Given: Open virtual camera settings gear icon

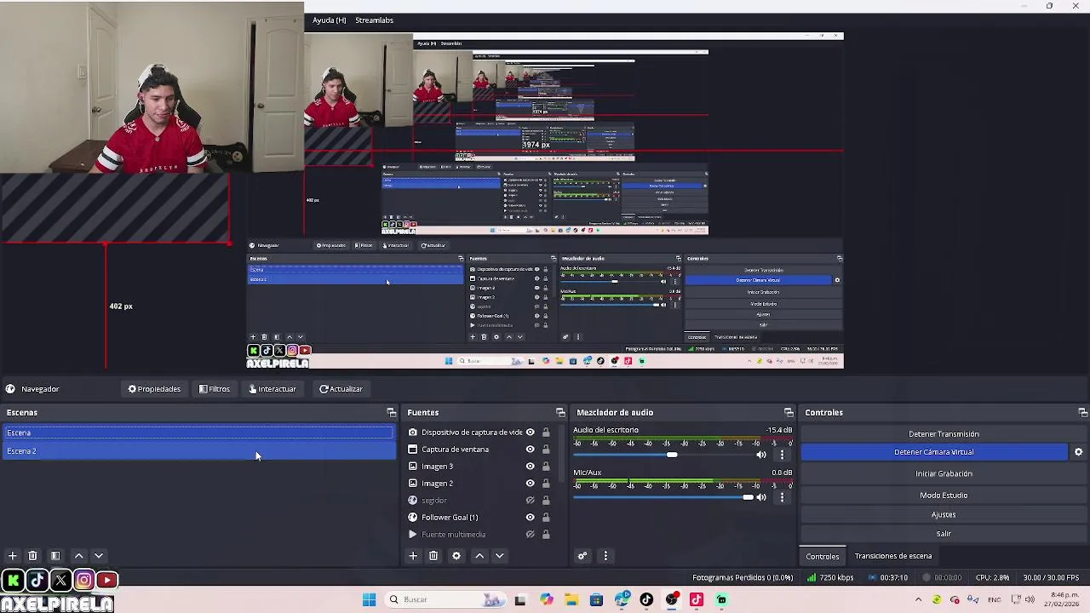Looking at the screenshot, I should [1078, 452].
